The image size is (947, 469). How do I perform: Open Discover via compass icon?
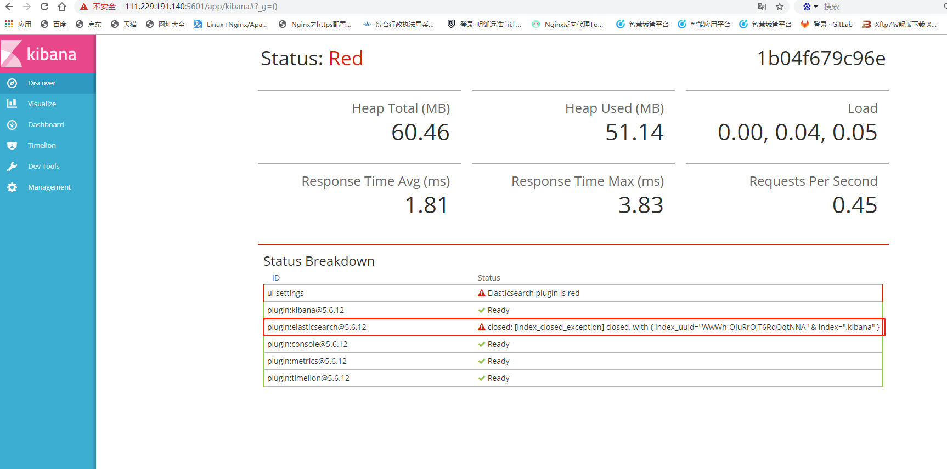tap(12, 83)
